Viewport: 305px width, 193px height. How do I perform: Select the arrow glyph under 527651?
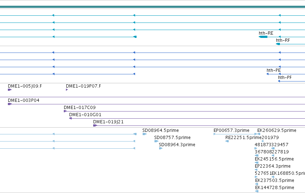pos(256,177)
